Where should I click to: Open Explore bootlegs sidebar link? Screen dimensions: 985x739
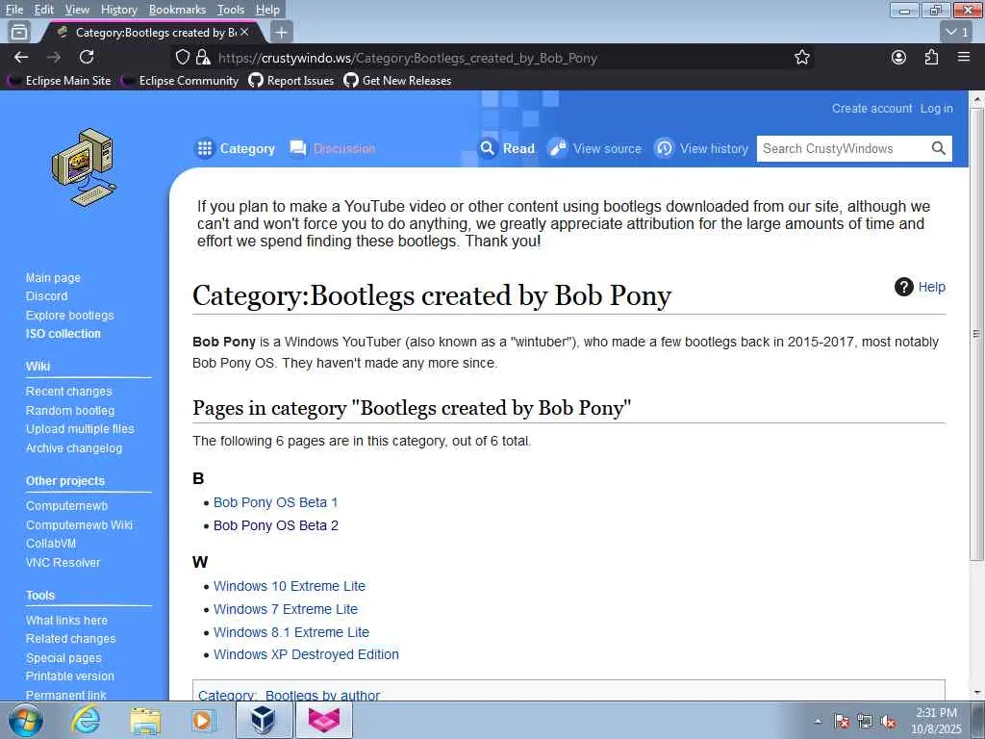tap(69, 316)
